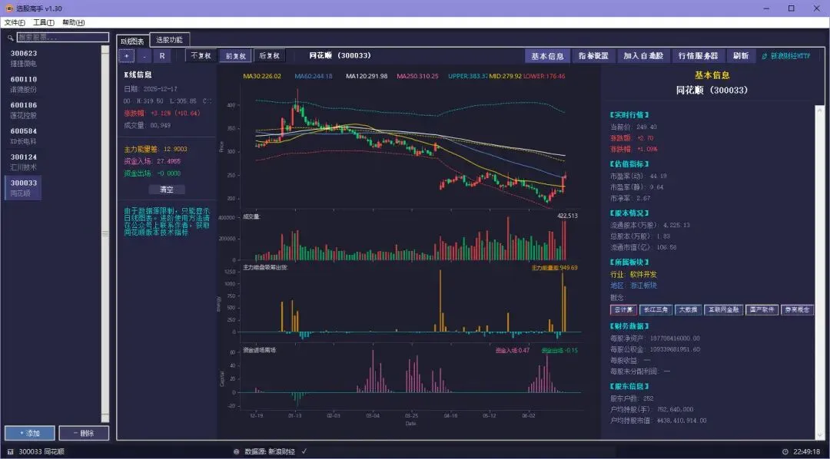
Task: Zoom out the chart with - button
Action: tap(144, 55)
